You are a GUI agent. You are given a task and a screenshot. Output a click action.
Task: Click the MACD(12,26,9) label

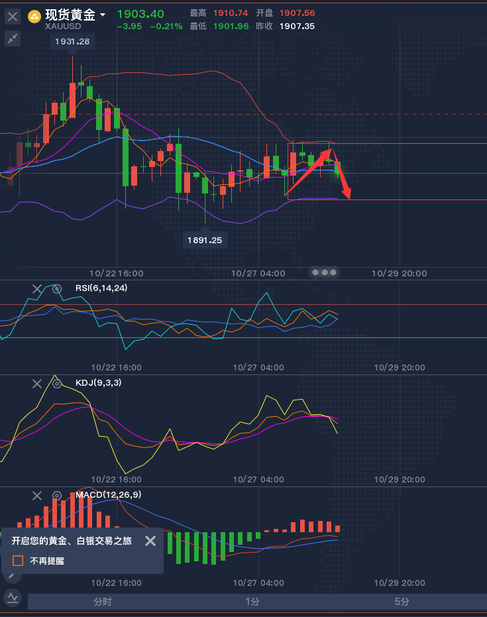click(x=108, y=494)
